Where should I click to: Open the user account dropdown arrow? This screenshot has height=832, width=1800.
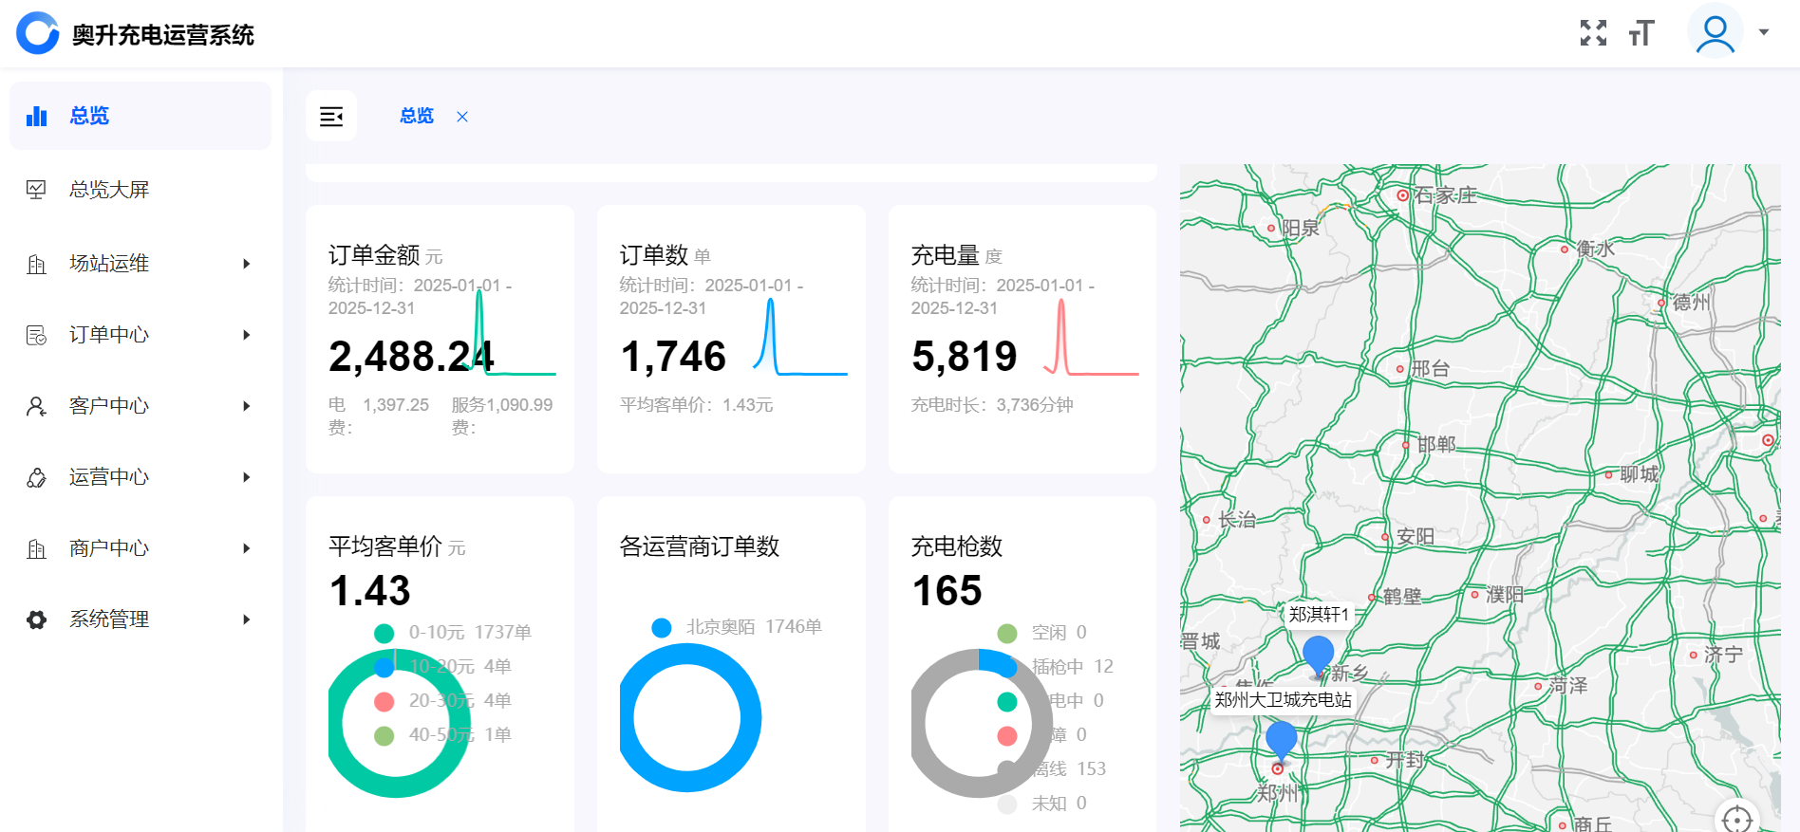click(1764, 33)
